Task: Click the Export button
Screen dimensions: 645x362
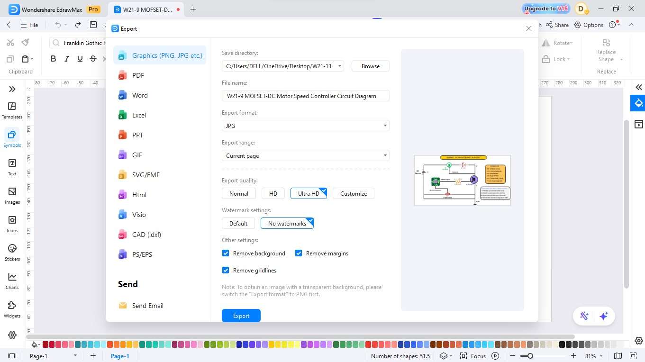Action: coord(241,316)
